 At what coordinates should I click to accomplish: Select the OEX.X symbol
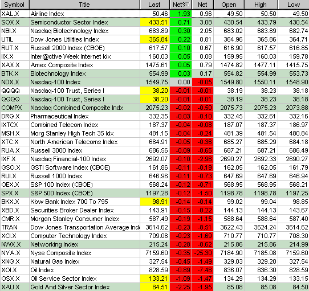(10, 185)
